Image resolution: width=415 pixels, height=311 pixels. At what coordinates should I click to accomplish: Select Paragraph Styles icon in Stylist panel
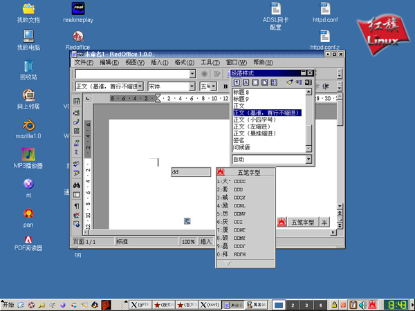237,82
